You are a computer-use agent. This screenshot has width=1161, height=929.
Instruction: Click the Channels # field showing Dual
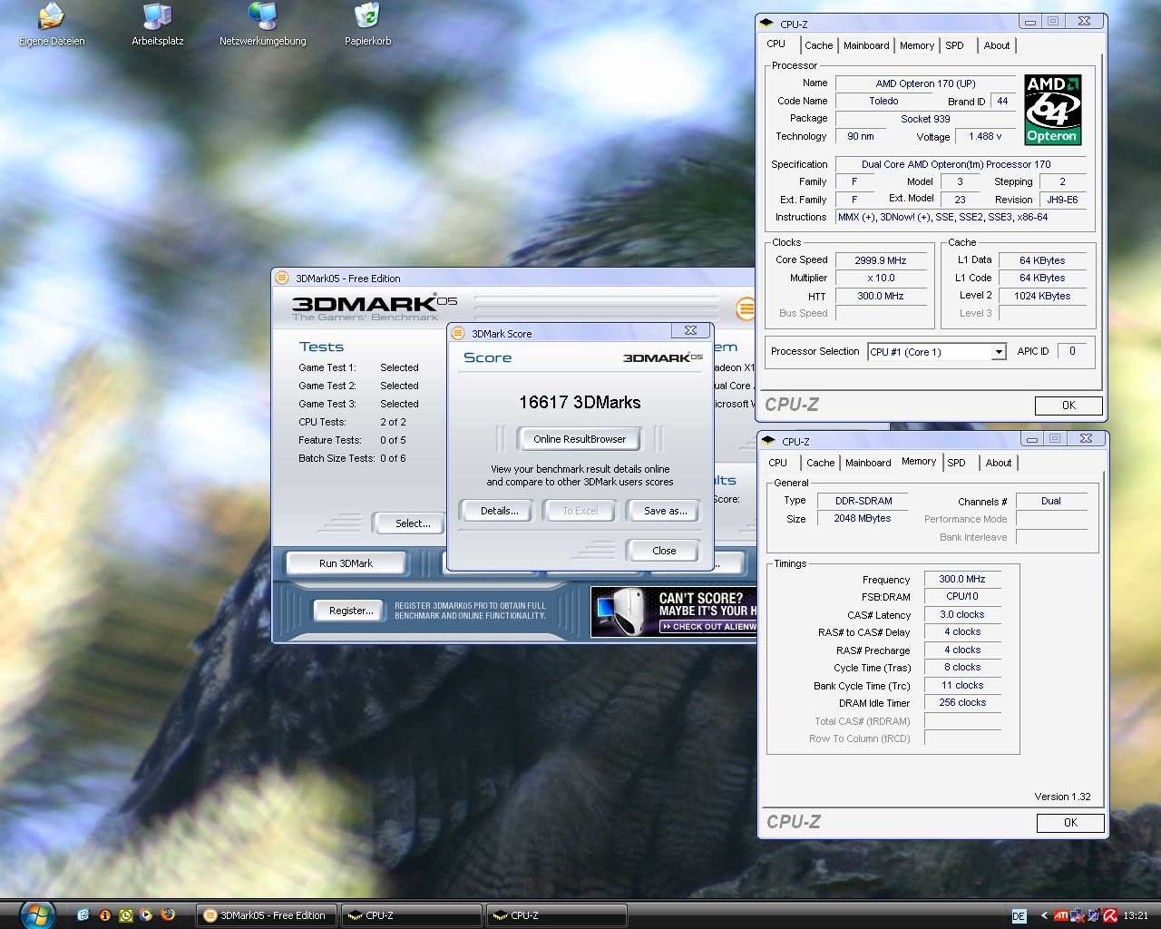pyautogui.click(x=1051, y=501)
